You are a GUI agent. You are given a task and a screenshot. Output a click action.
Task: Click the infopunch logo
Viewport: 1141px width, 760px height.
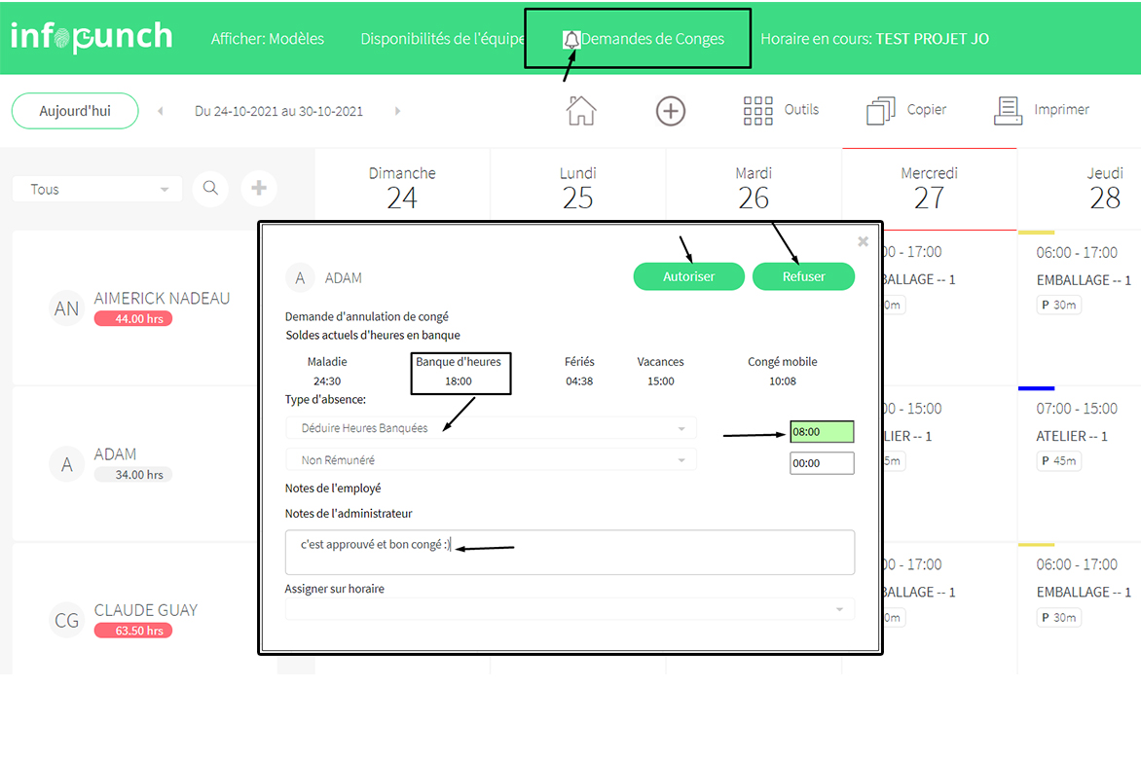coord(92,37)
